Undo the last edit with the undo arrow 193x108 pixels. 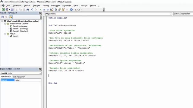[32, 10]
